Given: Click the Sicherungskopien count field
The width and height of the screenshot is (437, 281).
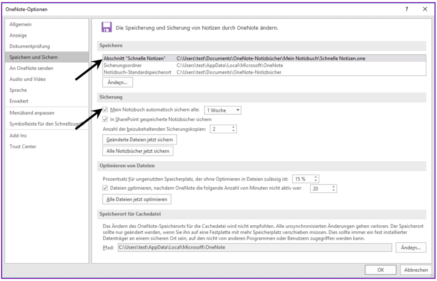Looking at the screenshot, I should (221, 129).
